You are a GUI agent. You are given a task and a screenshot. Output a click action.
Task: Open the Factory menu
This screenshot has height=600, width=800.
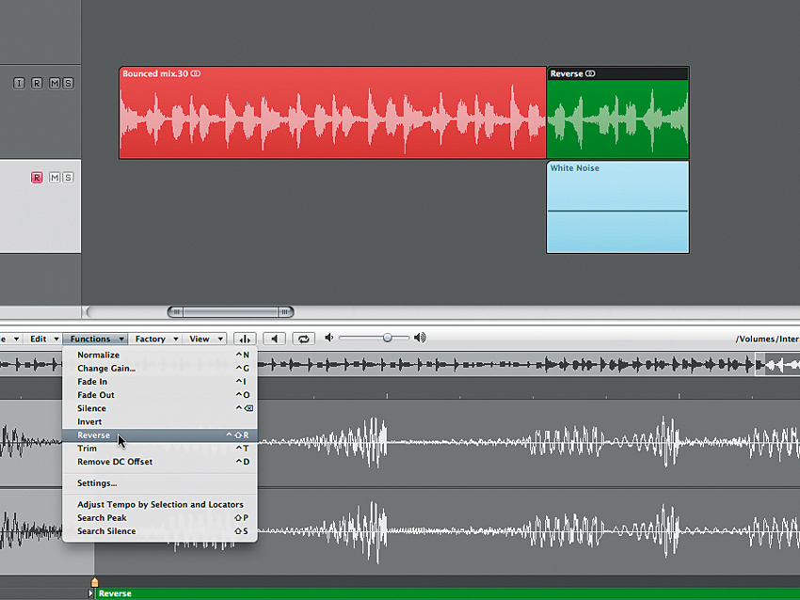pyautogui.click(x=155, y=339)
